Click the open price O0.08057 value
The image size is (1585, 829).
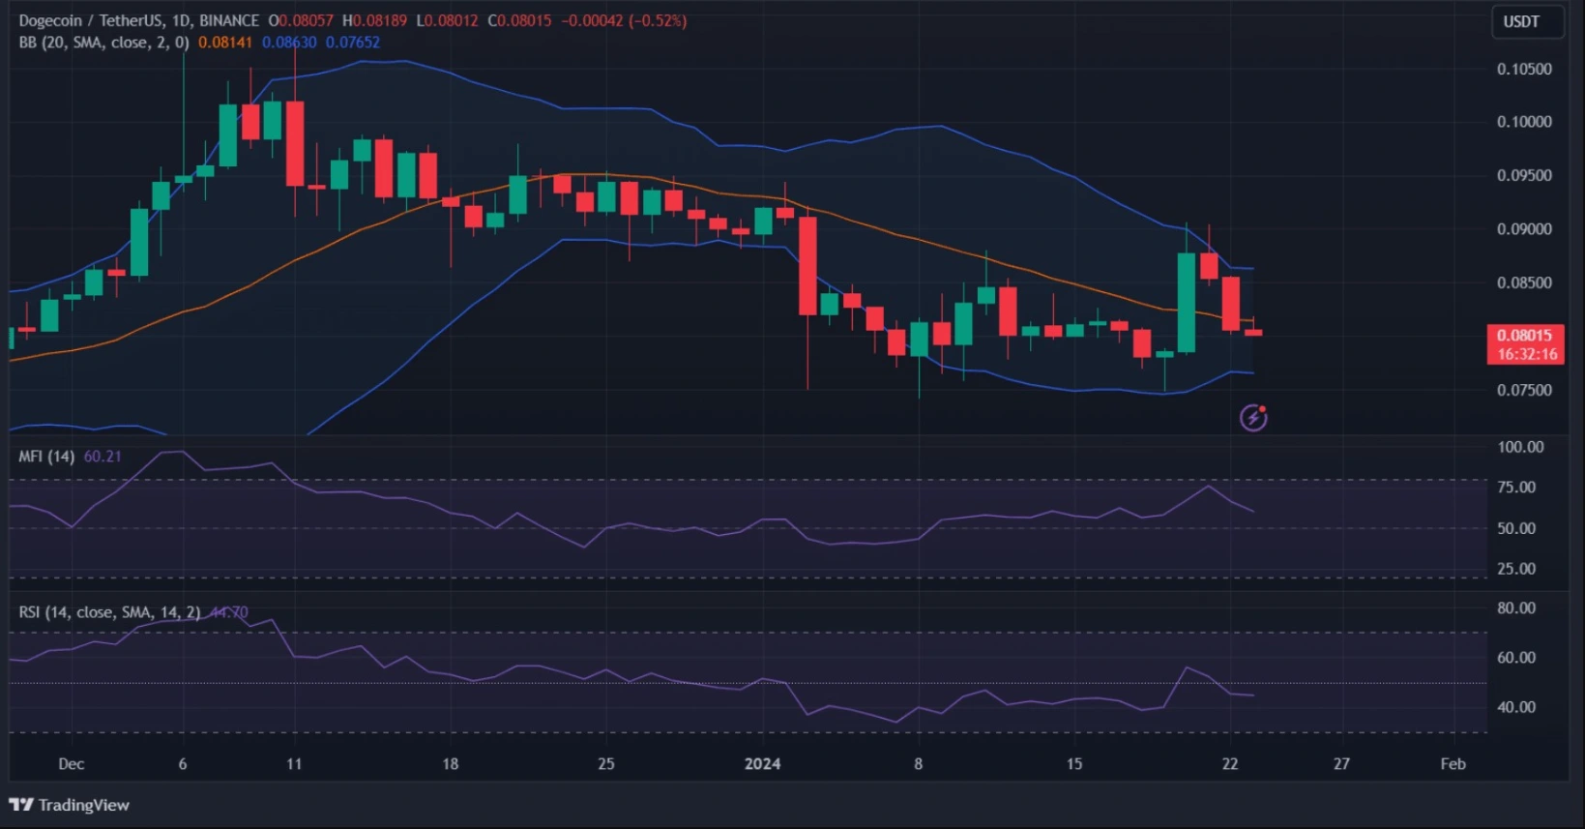point(301,20)
